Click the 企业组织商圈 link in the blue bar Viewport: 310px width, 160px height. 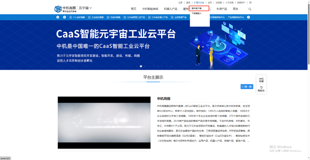pyautogui.click(x=97, y=17)
